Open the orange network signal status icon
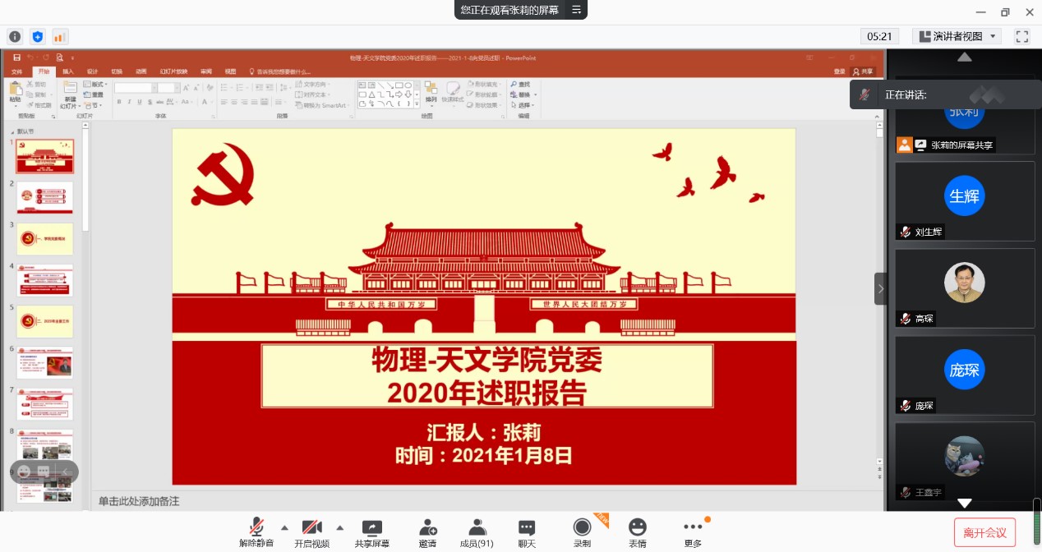The width and height of the screenshot is (1042, 552). [x=59, y=36]
